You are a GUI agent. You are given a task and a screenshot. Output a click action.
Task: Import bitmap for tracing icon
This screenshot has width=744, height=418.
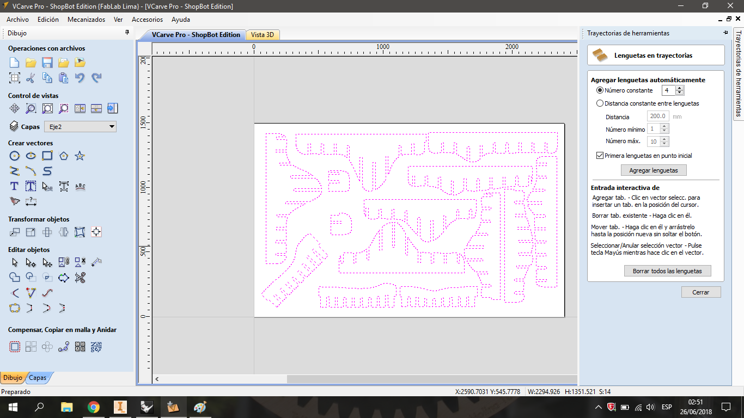point(80,63)
